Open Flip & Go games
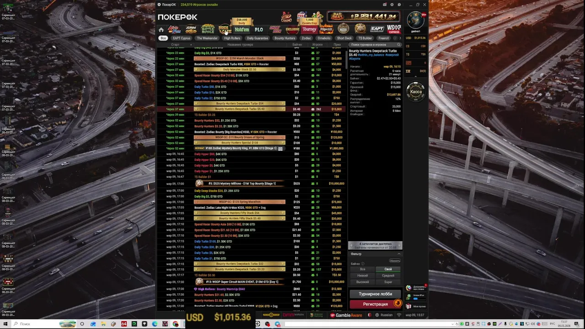The height and width of the screenshot is (329, 585). [x=326, y=29]
